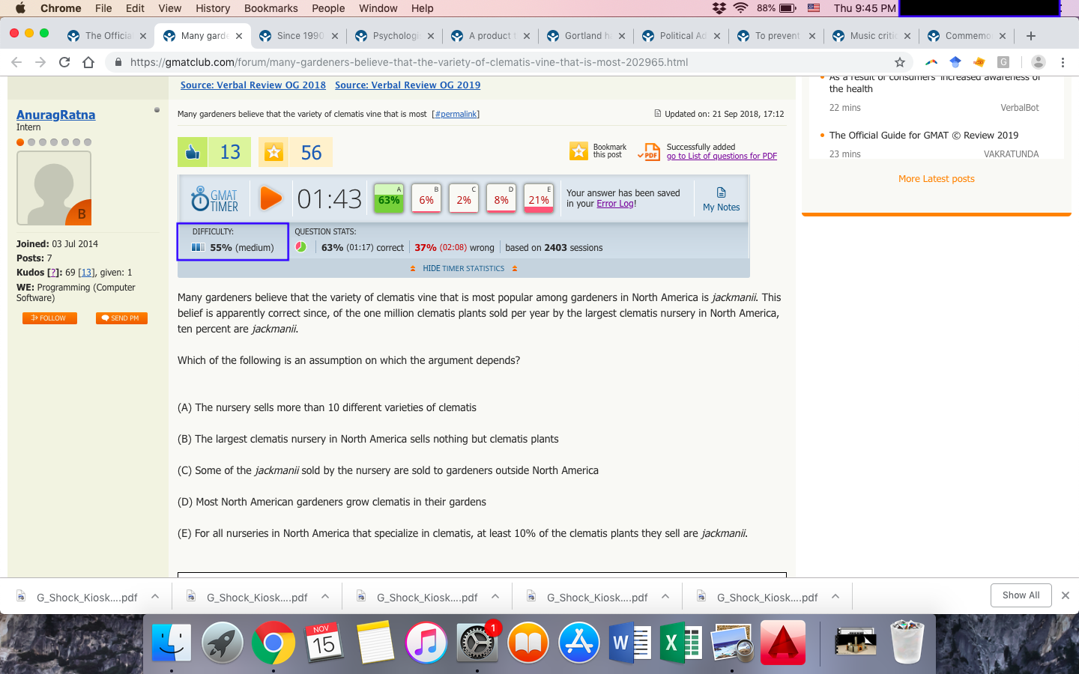The height and width of the screenshot is (674, 1079).
Task: Click the PDF icon beside Successfully added
Action: [x=650, y=152]
